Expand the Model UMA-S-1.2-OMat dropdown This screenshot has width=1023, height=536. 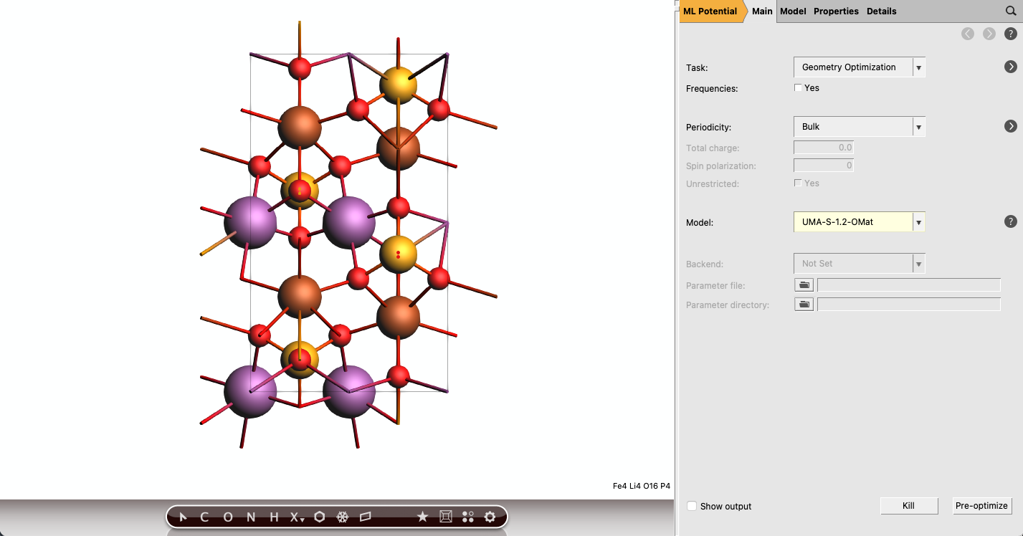pyautogui.click(x=859, y=222)
